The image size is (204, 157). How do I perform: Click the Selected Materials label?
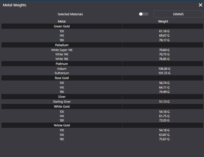[x=70, y=14]
